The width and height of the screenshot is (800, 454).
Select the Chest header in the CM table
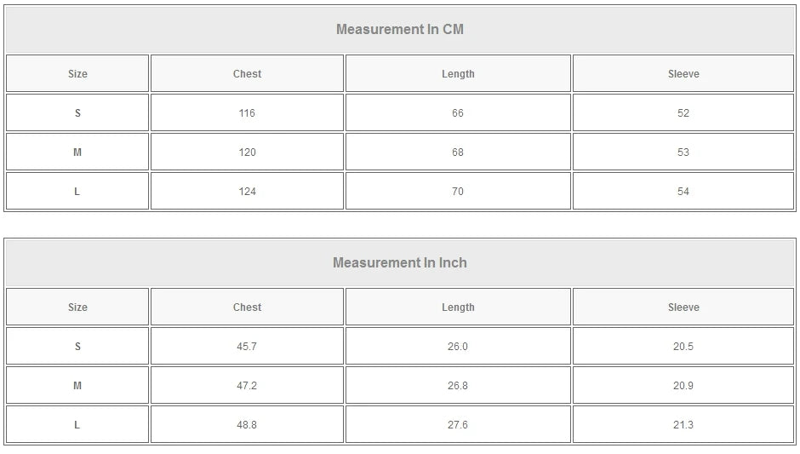click(x=247, y=74)
